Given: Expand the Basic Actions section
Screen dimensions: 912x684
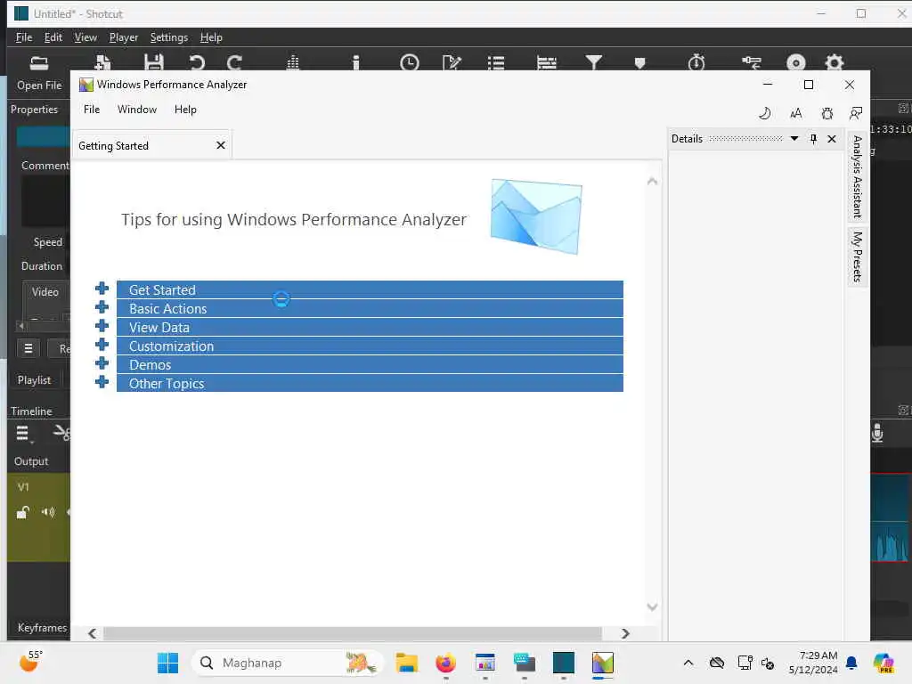Looking at the screenshot, I should click(x=102, y=307).
